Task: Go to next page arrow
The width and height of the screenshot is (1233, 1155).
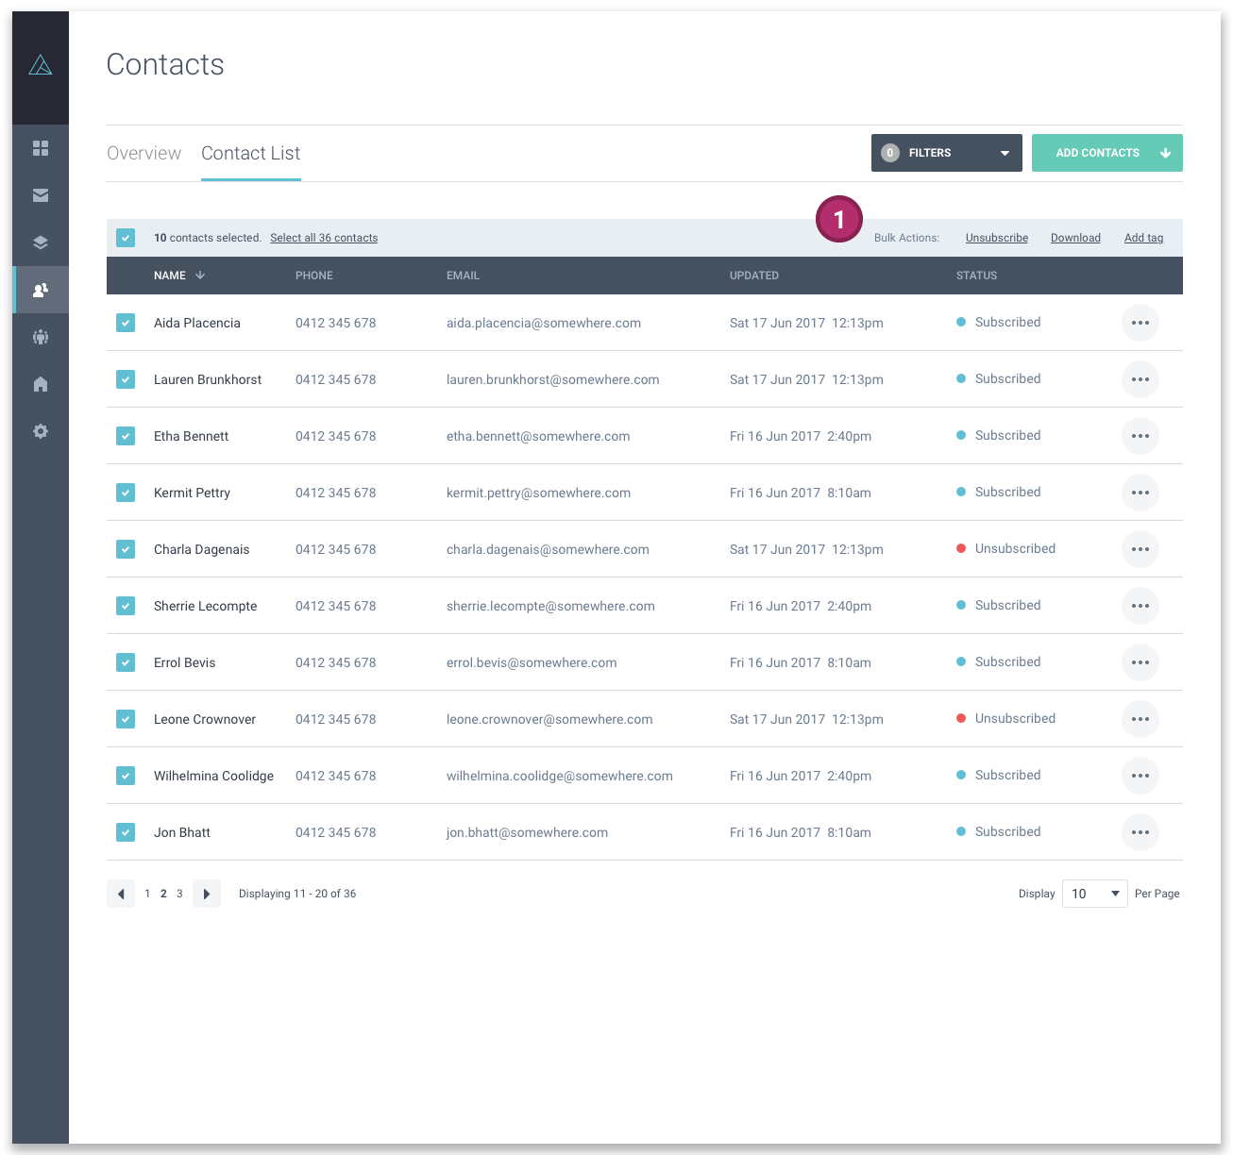Action: tap(207, 894)
